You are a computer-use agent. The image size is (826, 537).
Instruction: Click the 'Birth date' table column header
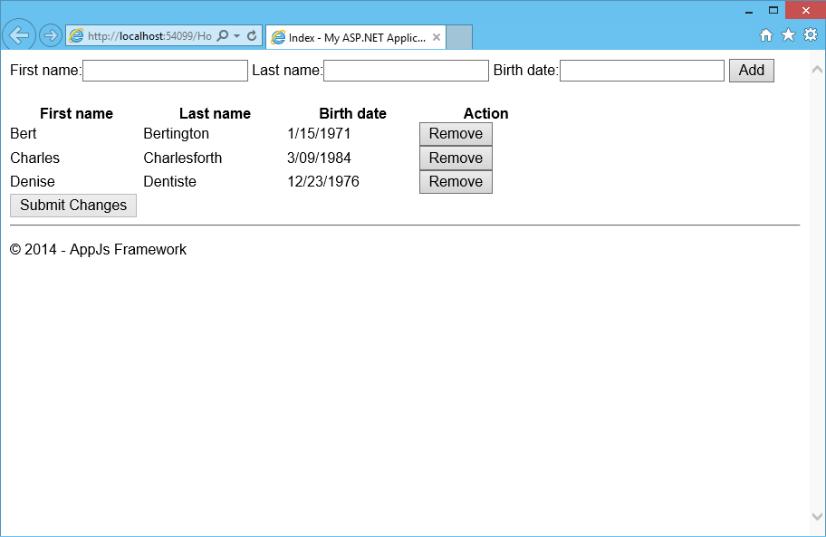pos(352,114)
